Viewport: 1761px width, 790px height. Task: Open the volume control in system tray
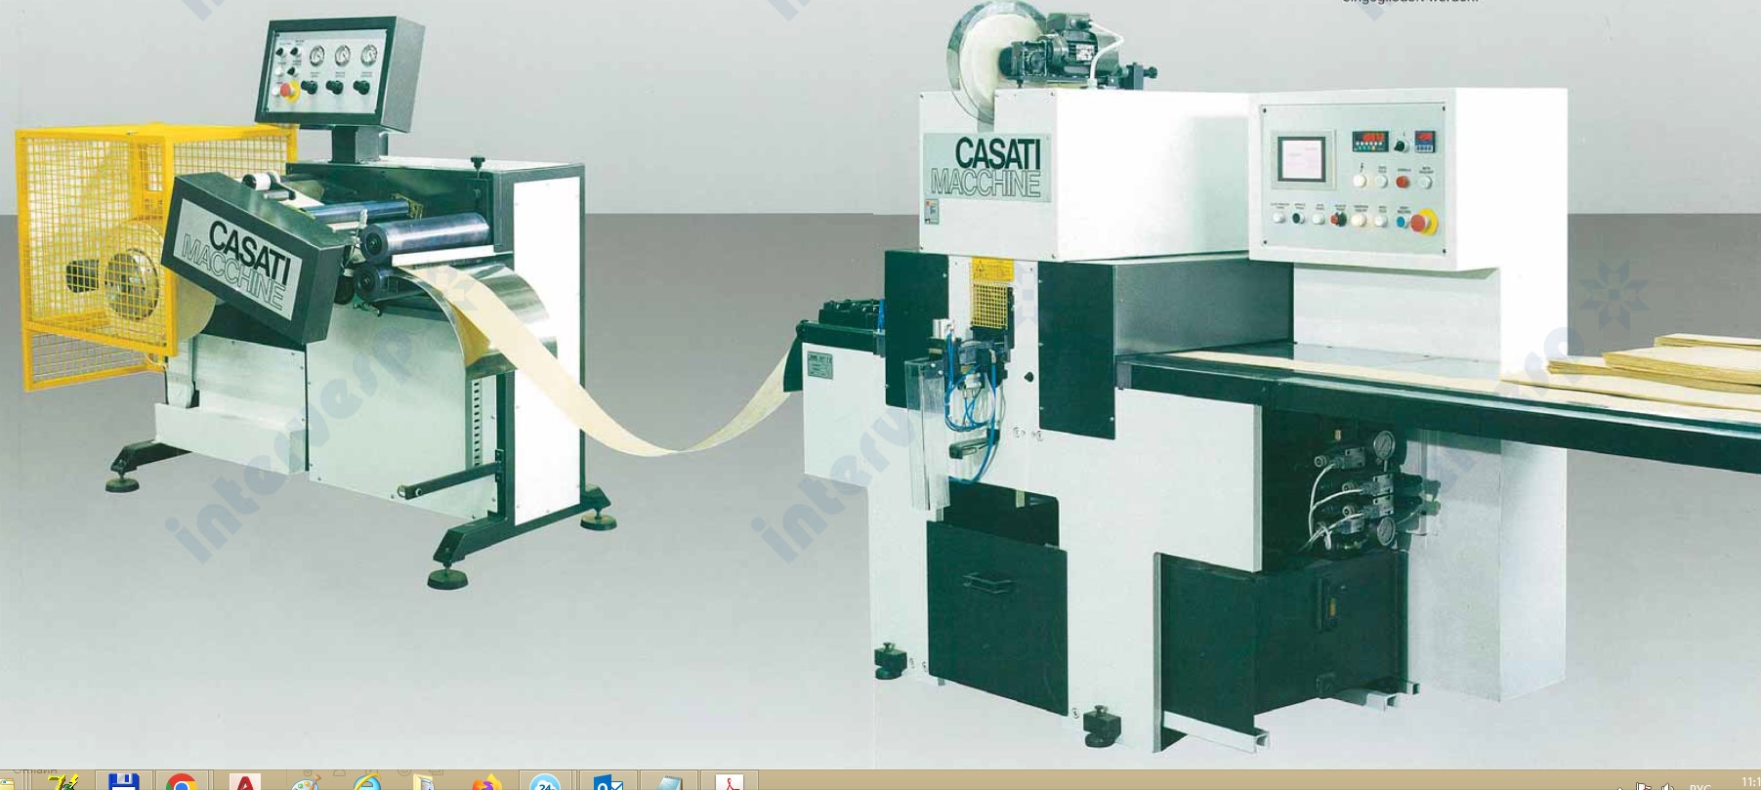coord(1667,786)
